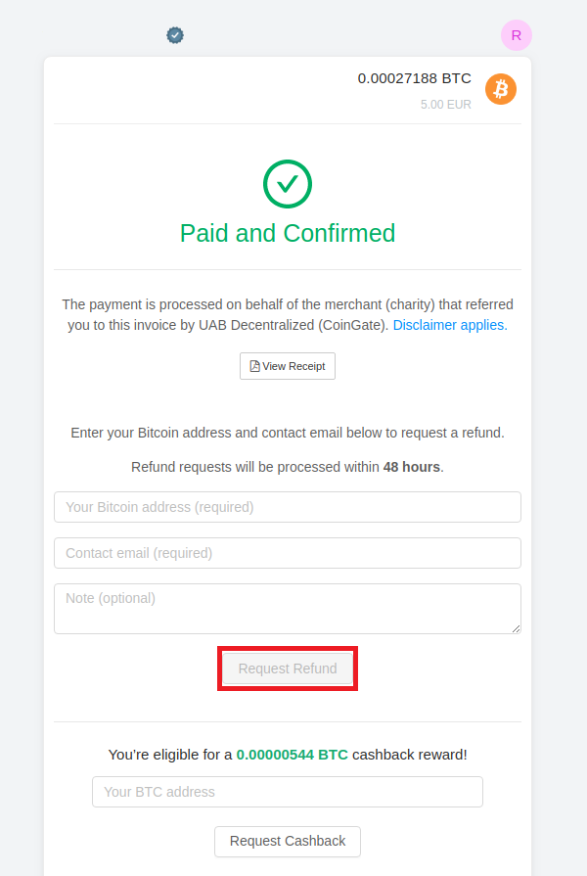Click the View Receipt button
587x876 pixels.
click(288, 366)
